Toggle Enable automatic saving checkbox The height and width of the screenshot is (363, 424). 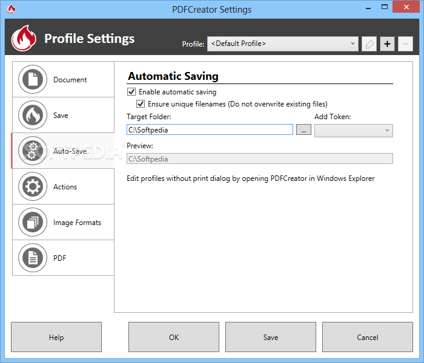pos(131,91)
